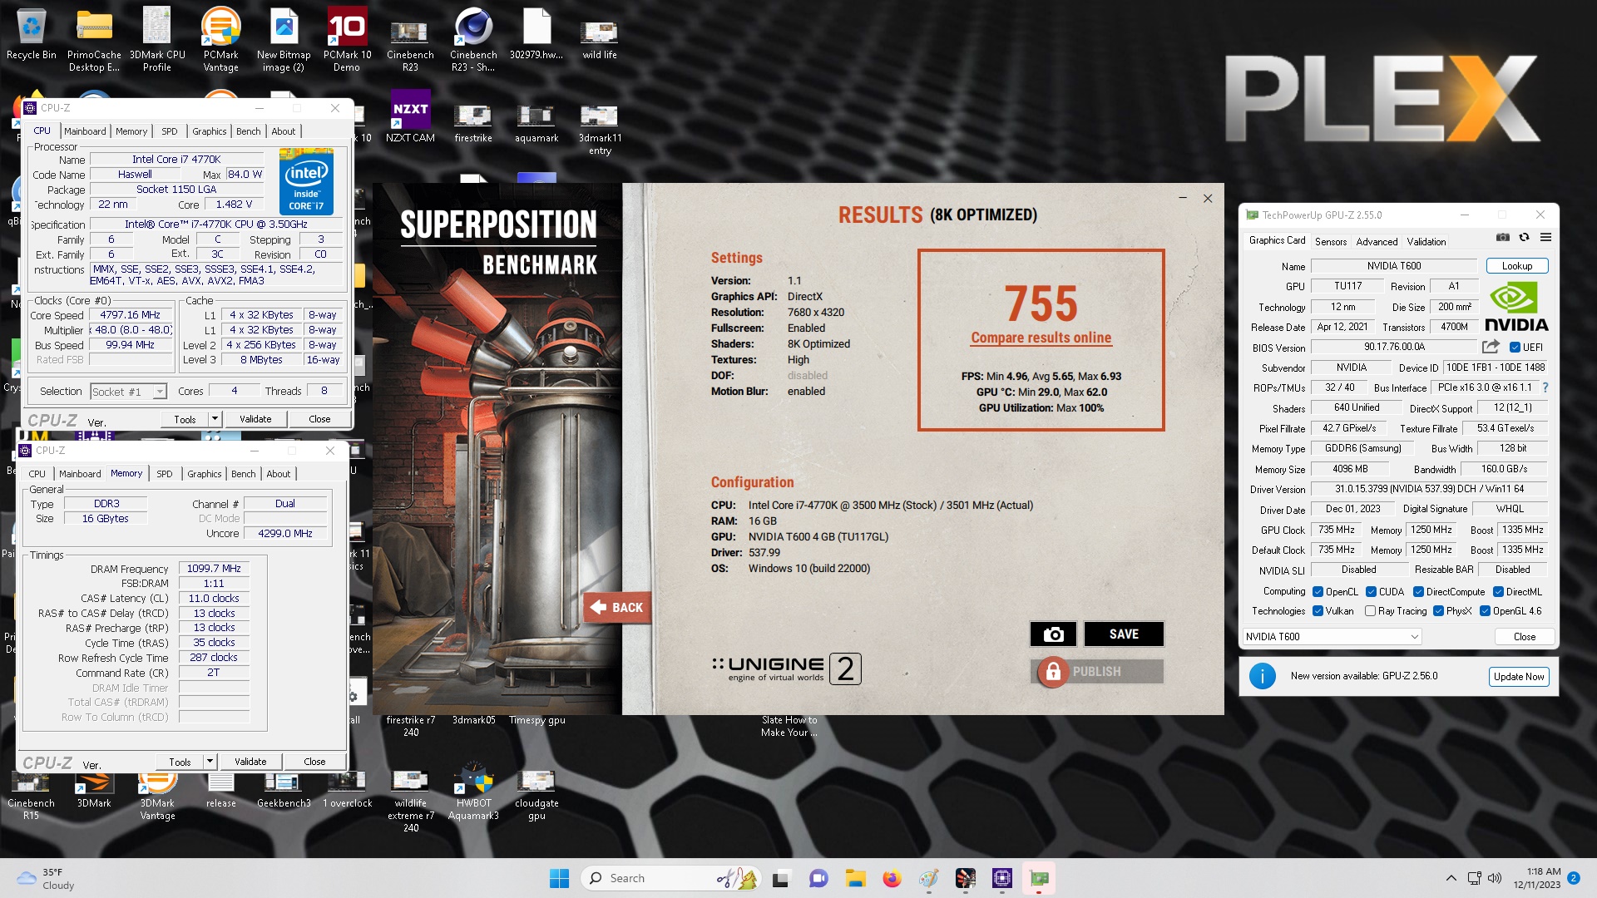
Task: Open Memory tab in upper CPU-Z
Action: (131, 131)
